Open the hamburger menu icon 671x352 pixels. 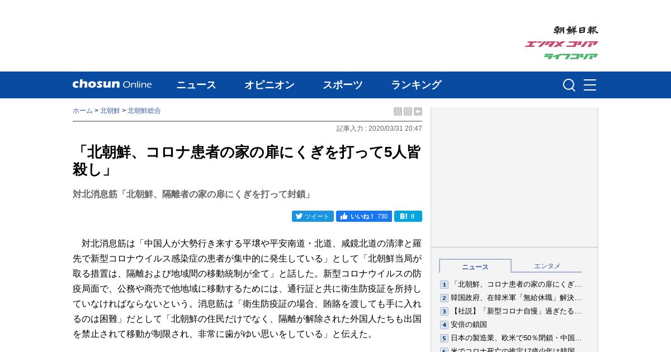590,85
